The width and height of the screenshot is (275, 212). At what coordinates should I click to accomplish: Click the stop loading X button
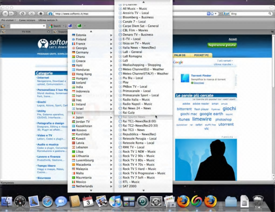[x=32, y=13]
